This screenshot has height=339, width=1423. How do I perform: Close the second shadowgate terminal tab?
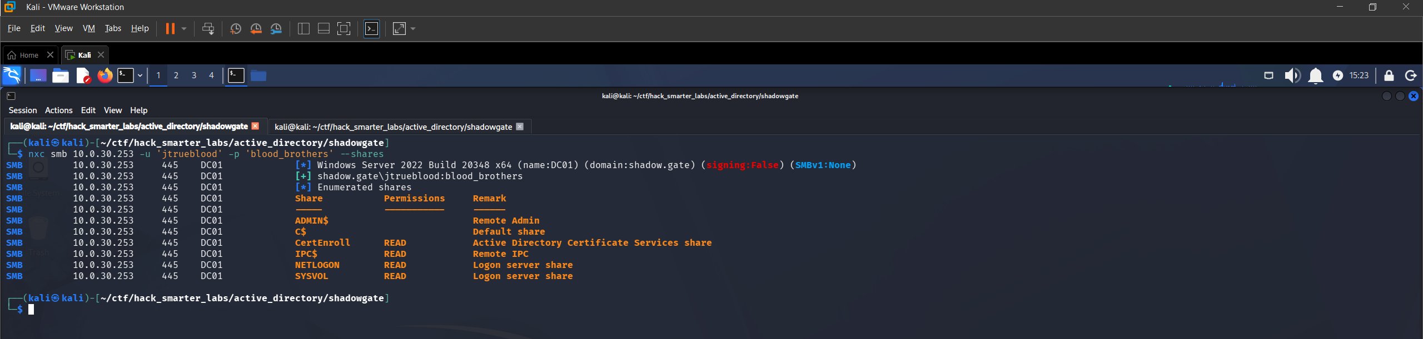tap(520, 127)
